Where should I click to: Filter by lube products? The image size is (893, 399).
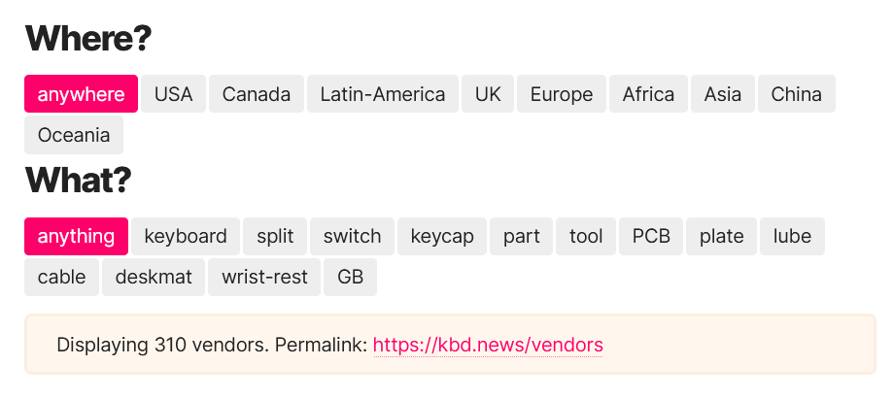coord(792,236)
